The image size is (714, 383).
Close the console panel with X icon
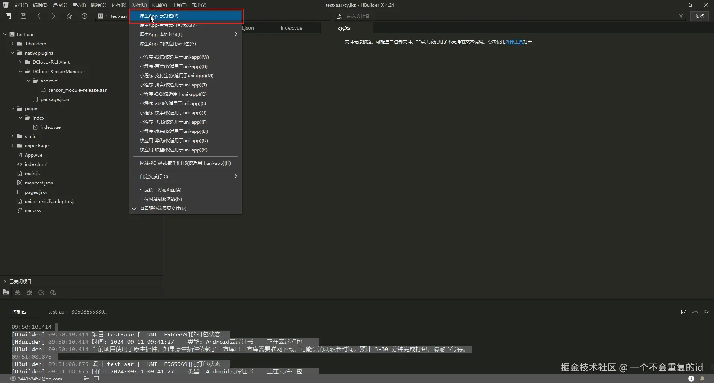706,312
